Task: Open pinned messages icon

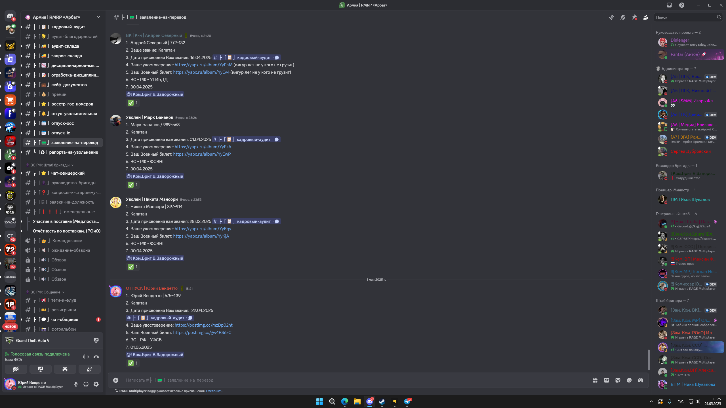Action: [635, 17]
